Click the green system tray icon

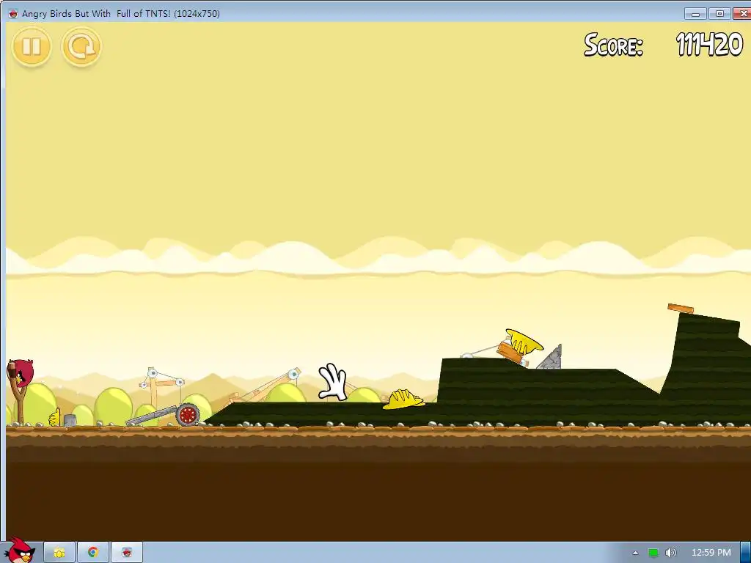click(653, 553)
